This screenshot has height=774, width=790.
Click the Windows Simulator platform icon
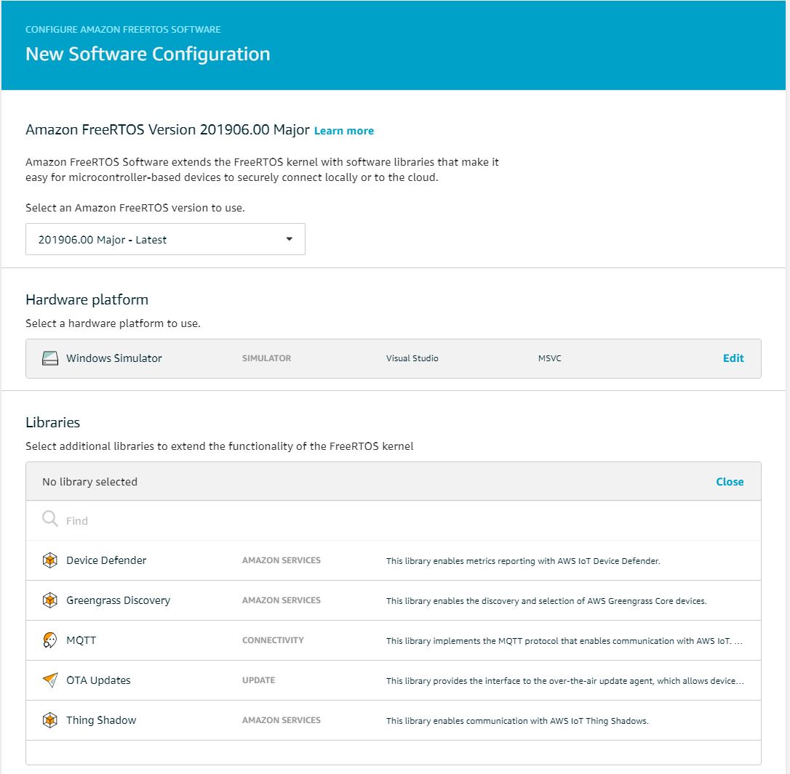(x=49, y=358)
